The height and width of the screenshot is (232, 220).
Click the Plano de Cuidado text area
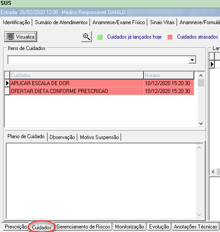(101, 181)
